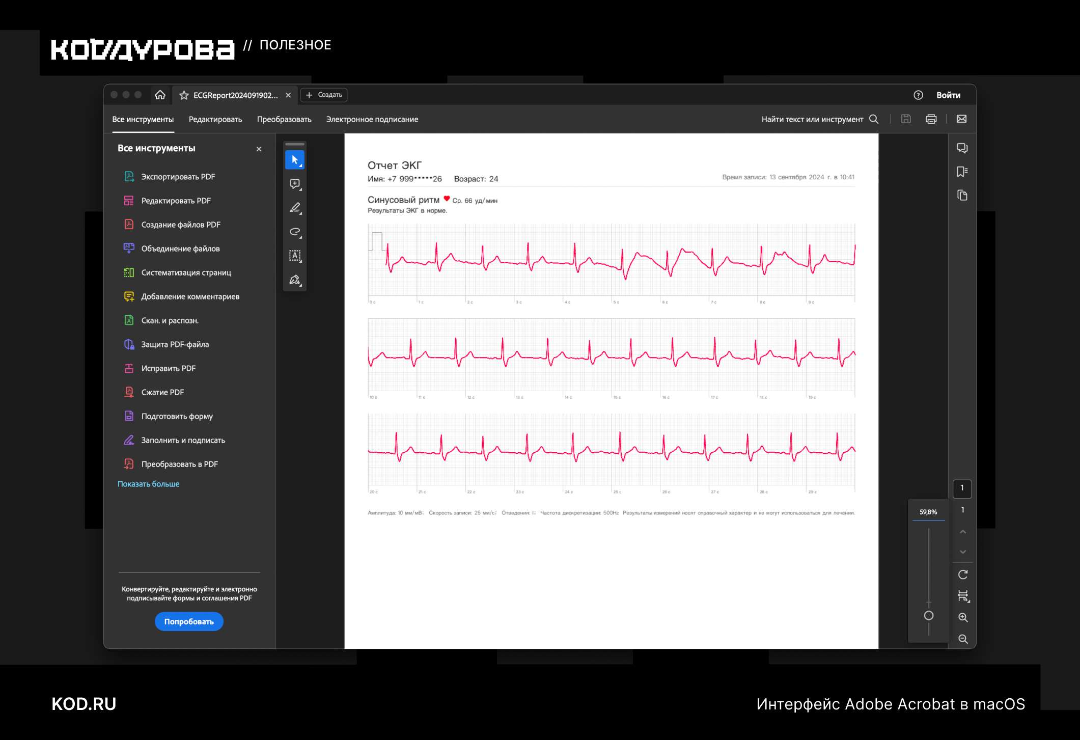Open the page display options icon
The width and height of the screenshot is (1080, 740).
pos(963,596)
